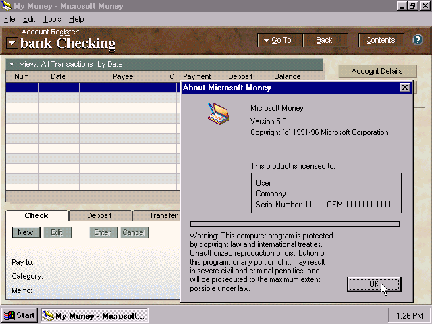Click the Account Details button
This screenshot has width=432, height=324.
(376, 71)
